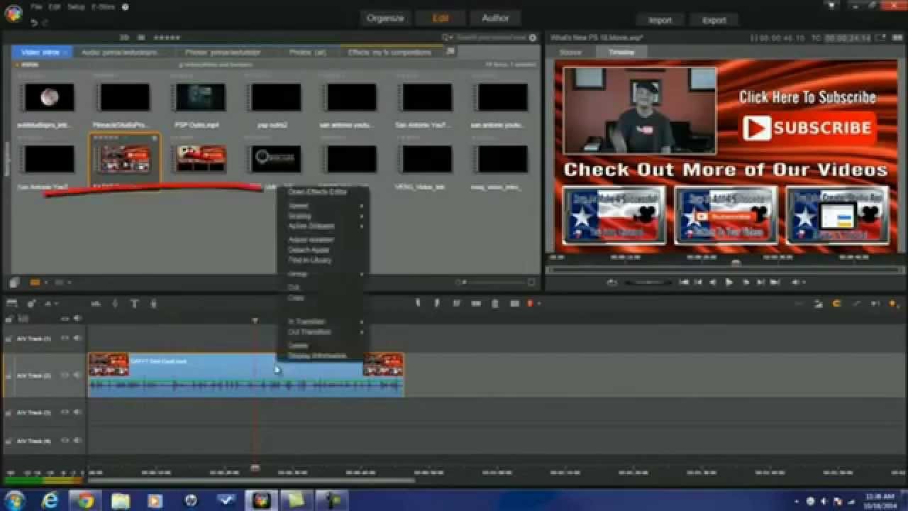This screenshot has height=511, width=908.
Task: Toggle video visibility eye on A/V Track (3)
Action: 65,412
